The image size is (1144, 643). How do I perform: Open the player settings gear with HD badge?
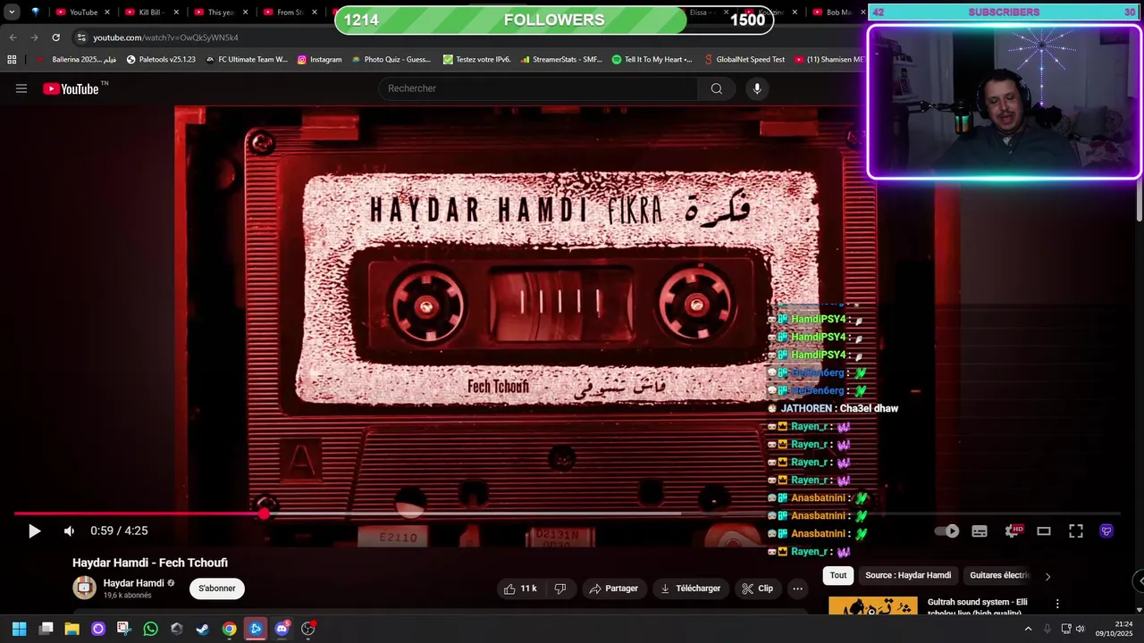(x=1013, y=531)
